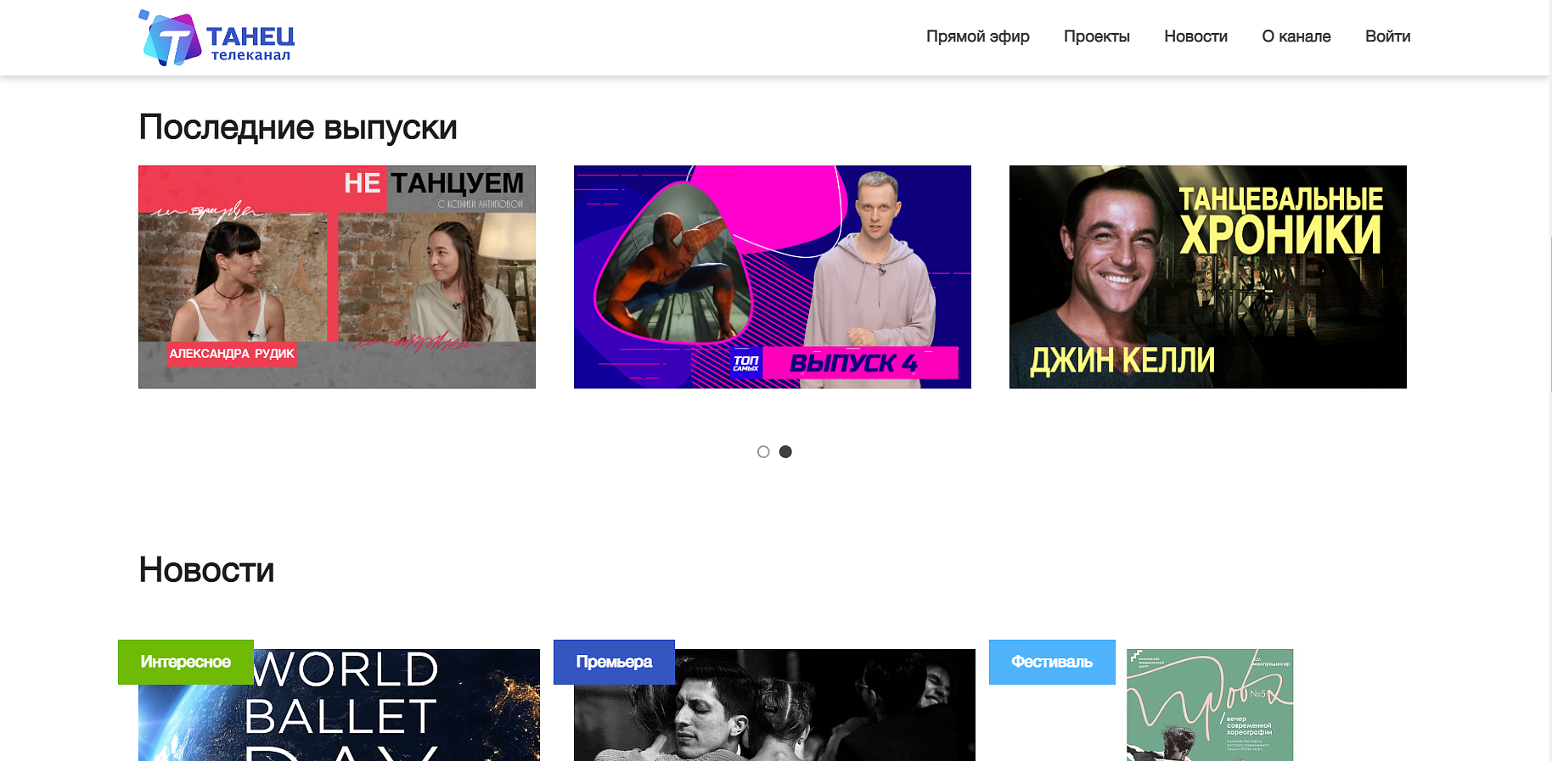Click the Фестиваль category tag
The height and width of the screenshot is (761, 1552).
point(1052,662)
